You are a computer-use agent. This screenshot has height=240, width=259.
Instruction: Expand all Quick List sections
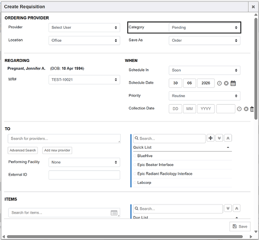click(x=219, y=138)
